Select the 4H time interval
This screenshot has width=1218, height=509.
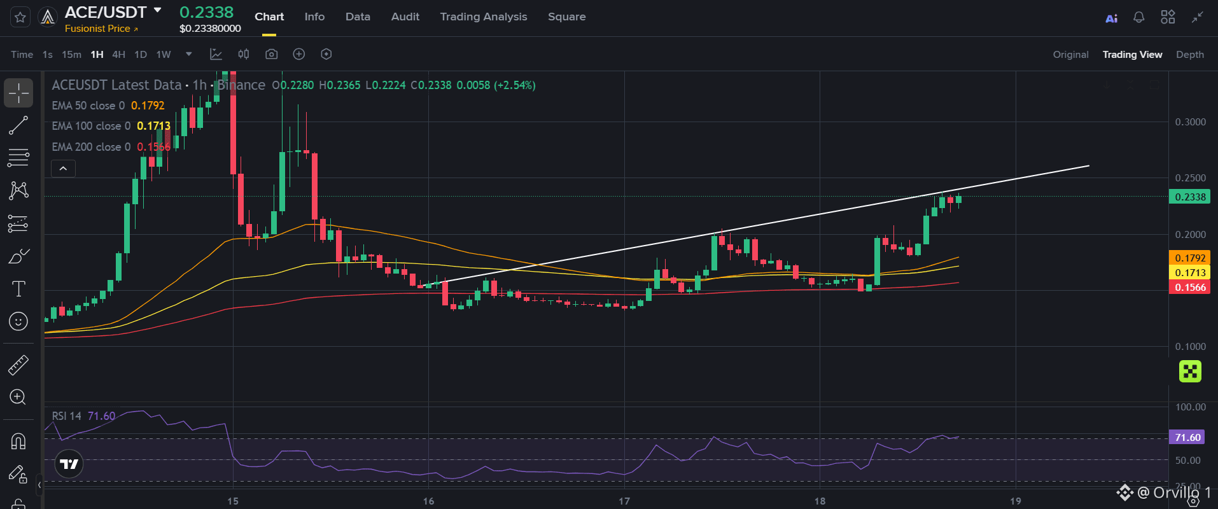click(118, 55)
